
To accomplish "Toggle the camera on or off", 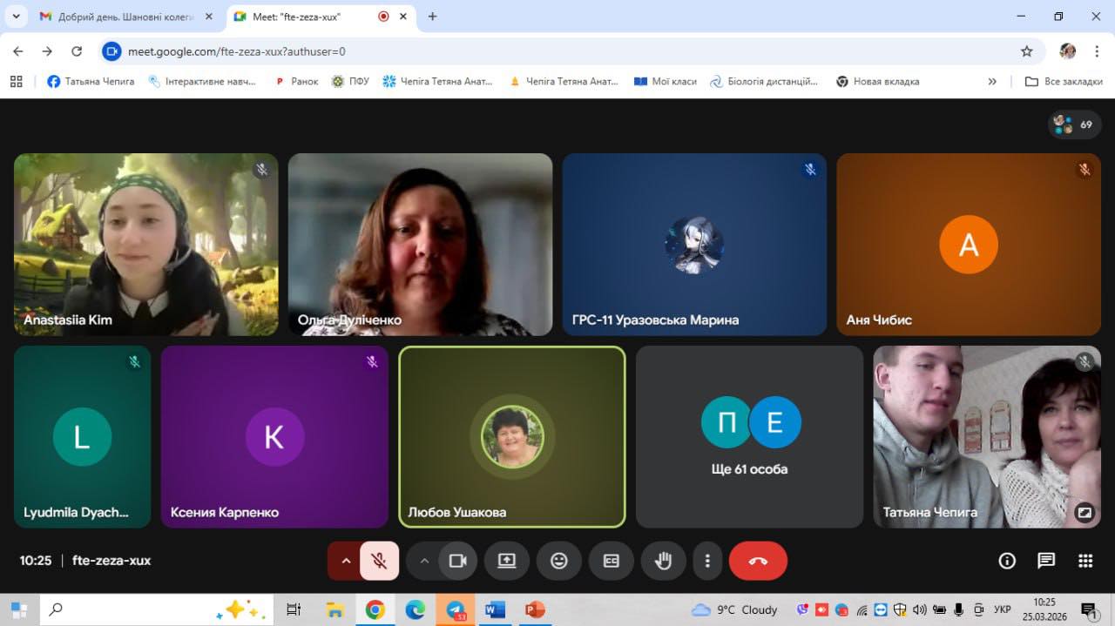I will (458, 562).
